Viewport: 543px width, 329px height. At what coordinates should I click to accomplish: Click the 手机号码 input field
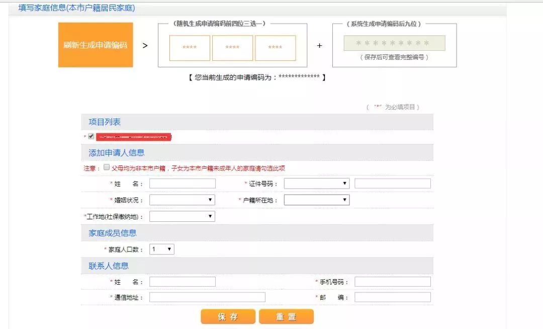pyautogui.click(x=392, y=281)
